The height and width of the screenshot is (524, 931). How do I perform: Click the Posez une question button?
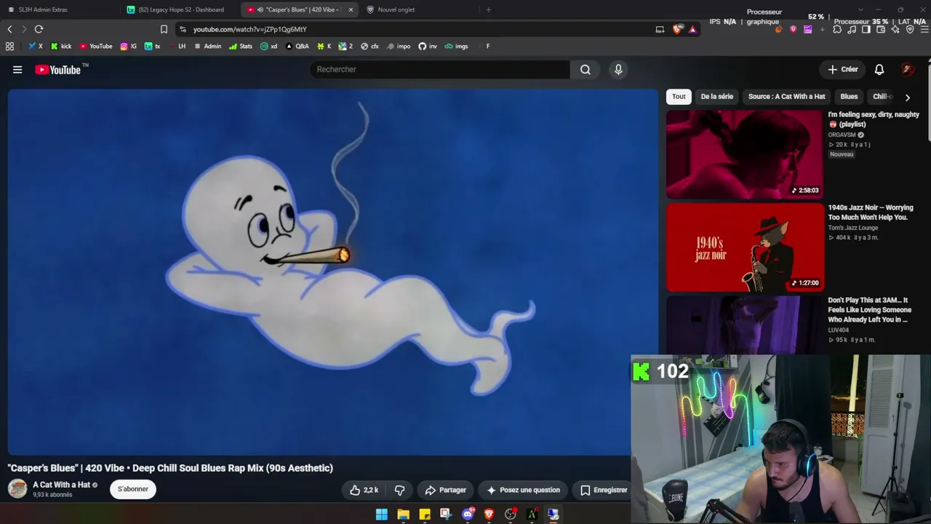pyautogui.click(x=524, y=490)
